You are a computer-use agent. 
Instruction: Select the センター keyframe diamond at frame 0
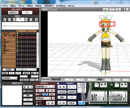pyautogui.click(x=17, y=33)
